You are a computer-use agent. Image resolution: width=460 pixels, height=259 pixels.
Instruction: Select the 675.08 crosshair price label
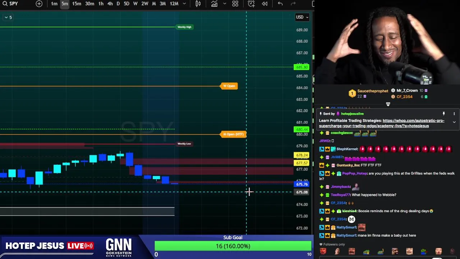(x=302, y=192)
